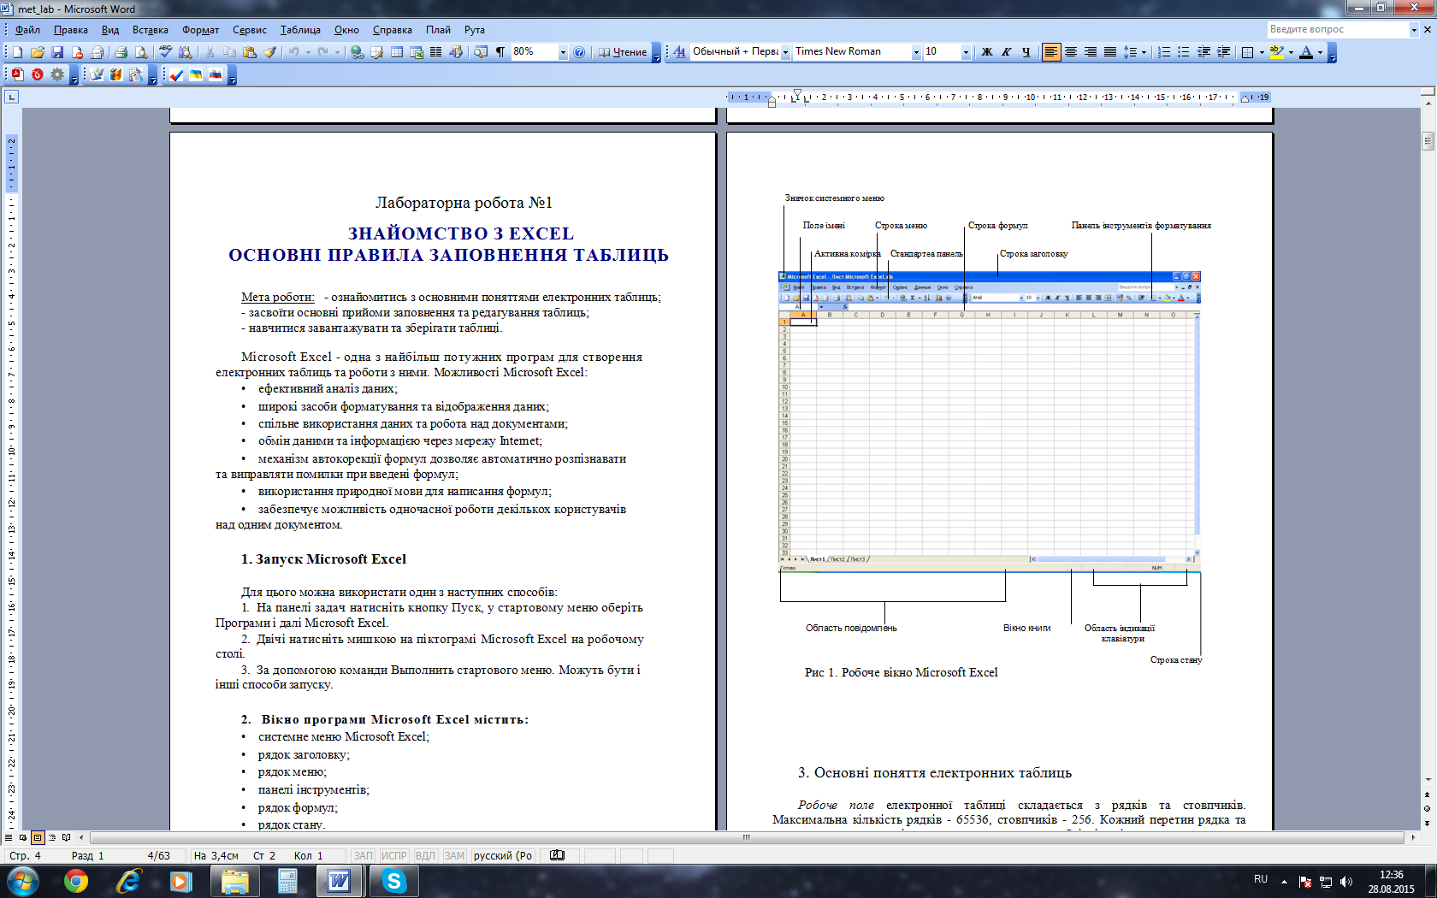Open the Файл menu
Image resolution: width=1437 pixels, height=898 pixels.
[27, 30]
